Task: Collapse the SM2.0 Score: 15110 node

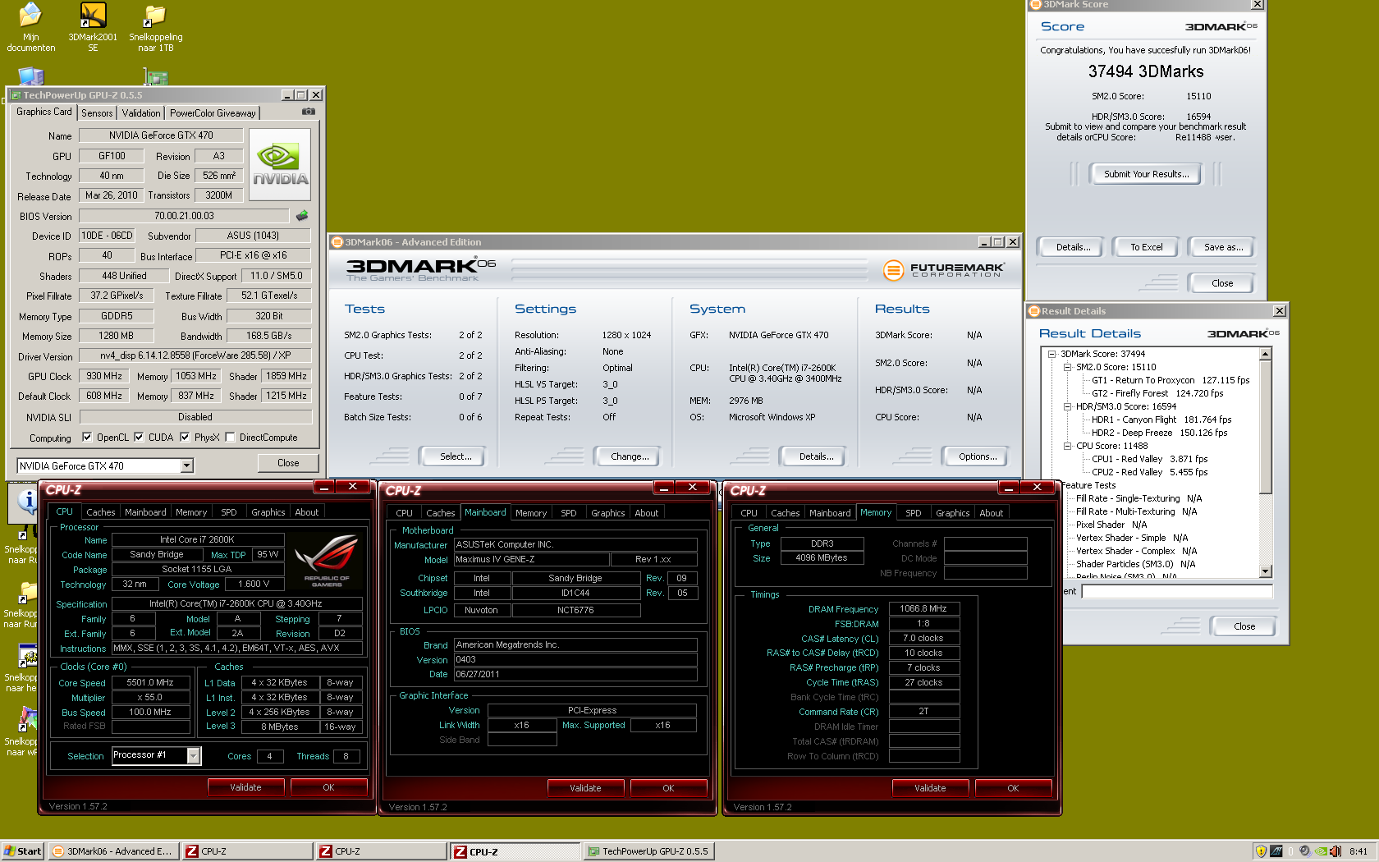Action: coord(1068,367)
